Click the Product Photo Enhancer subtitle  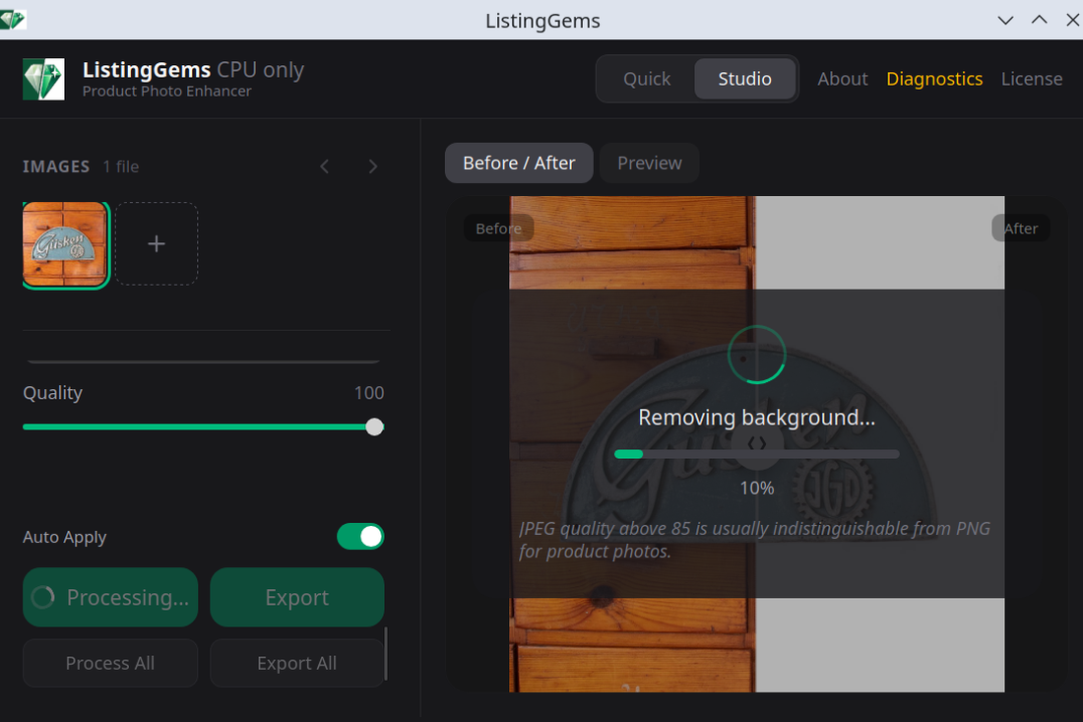167,92
